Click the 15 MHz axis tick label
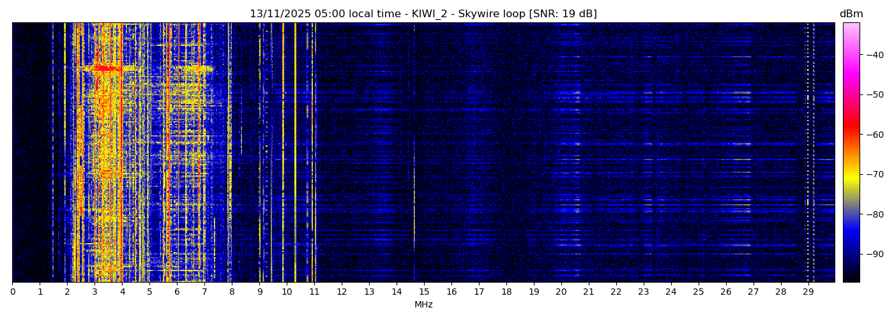894x319 pixels. pyautogui.click(x=424, y=292)
